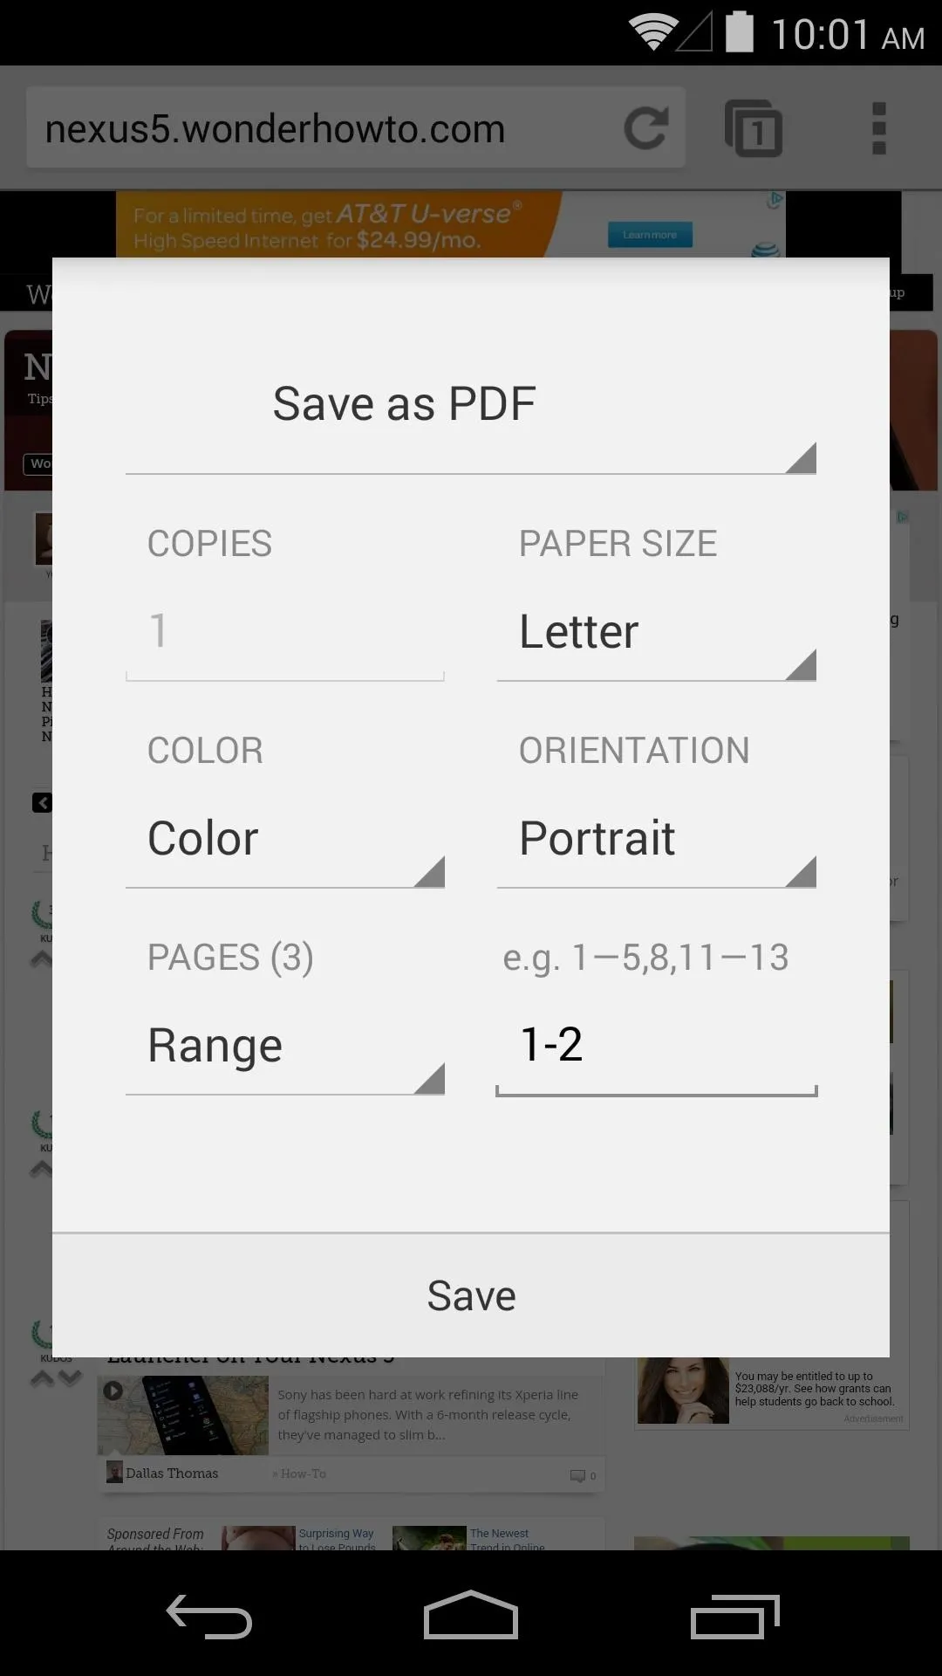
Task: Tap the browser reload icon
Action: [646, 128]
